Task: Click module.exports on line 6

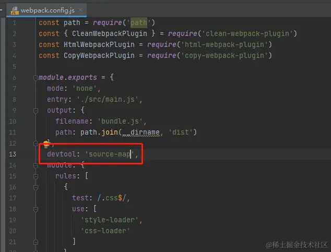Action: tap(68, 77)
